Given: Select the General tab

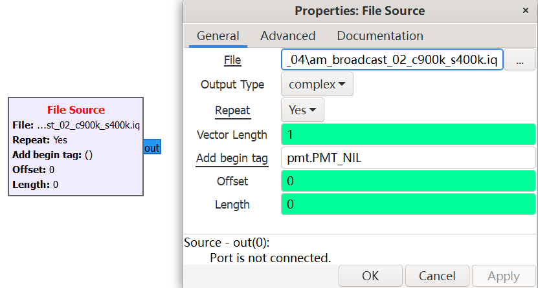Looking at the screenshot, I should 218,36.
